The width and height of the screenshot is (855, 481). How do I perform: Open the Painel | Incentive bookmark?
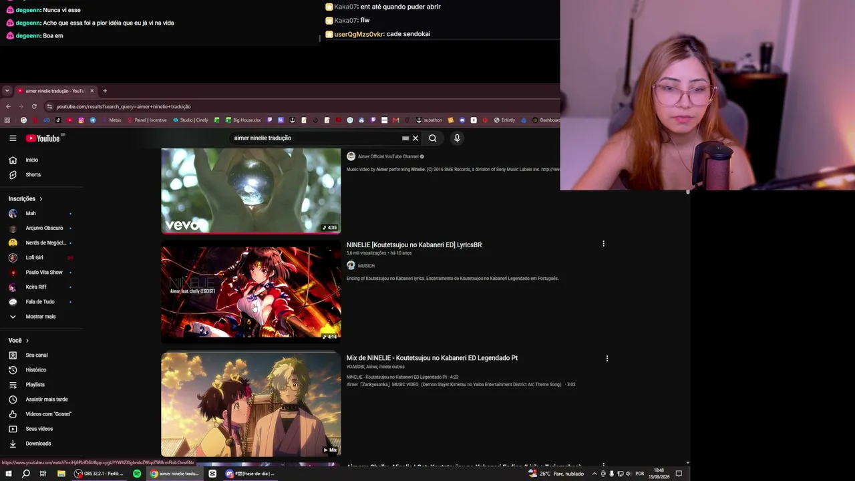point(147,120)
